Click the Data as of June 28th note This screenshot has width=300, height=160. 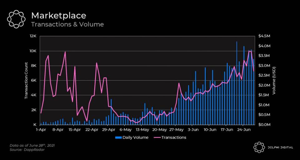point(32,146)
